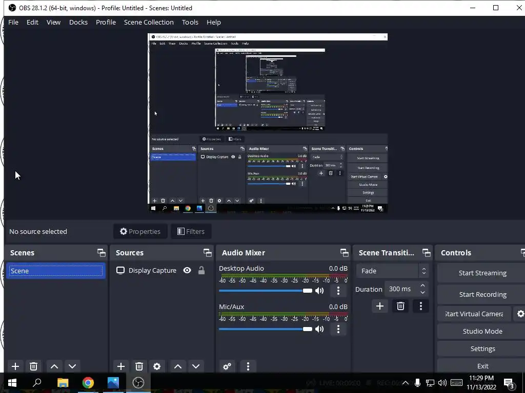Open the Help menu
525x393 pixels.
[x=214, y=22]
